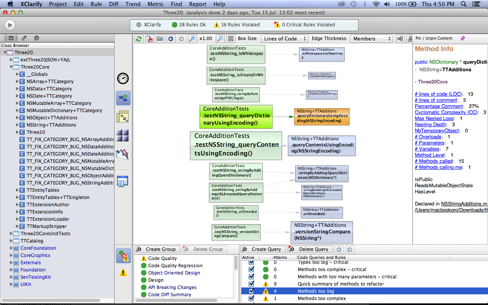Open the lines of code (LOC) link
This screenshot has width=488, height=305.
coord(438,94)
